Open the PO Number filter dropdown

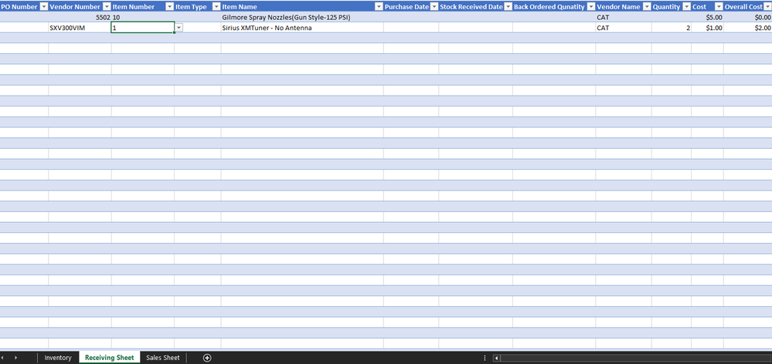point(43,6)
